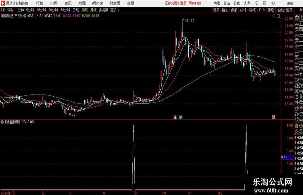Click the 同有科技 link in title bar
Image resolution: width=303 pixels, height=195 pixels.
195,3
